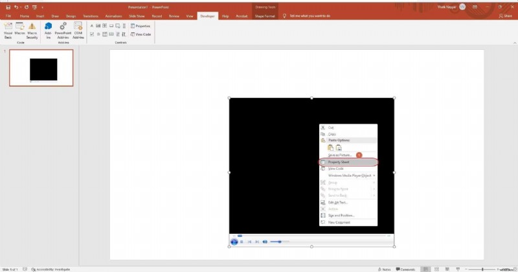
Task: Mute the media player volume icon
Action: [265, 242]
